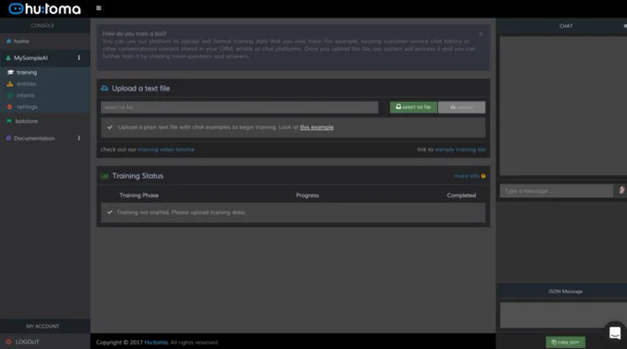Click the grey upload button

(461, 107)
